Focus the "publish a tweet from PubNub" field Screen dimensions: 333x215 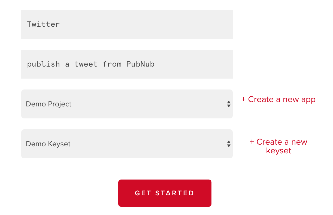coord(127,64)
